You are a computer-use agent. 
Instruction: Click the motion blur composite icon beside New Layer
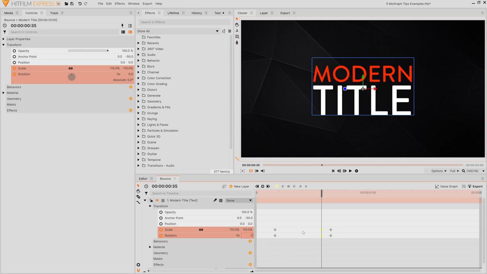(224, 186)
